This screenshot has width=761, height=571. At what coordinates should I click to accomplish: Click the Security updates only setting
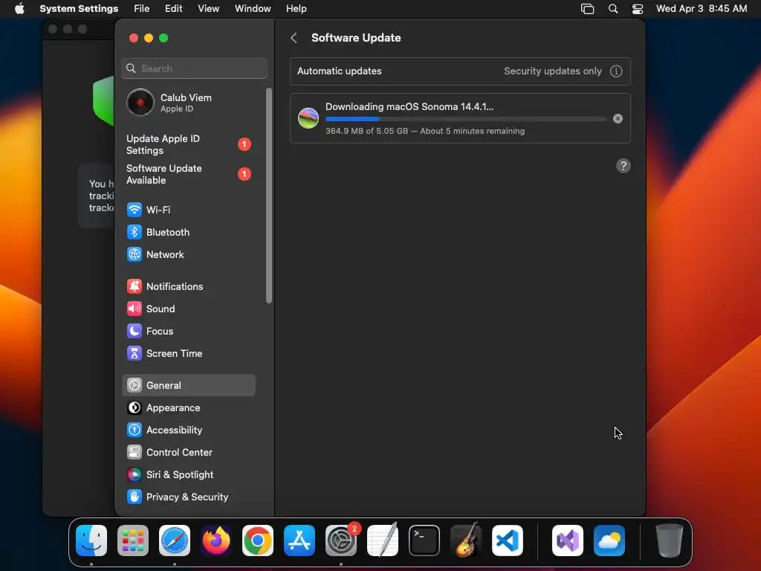pyautogui.click(x=553, y=71)
